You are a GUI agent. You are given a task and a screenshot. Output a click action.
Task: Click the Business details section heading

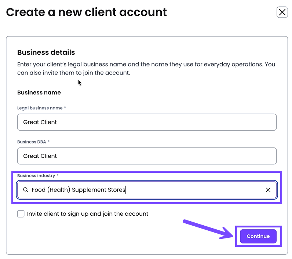pos(46,52)
